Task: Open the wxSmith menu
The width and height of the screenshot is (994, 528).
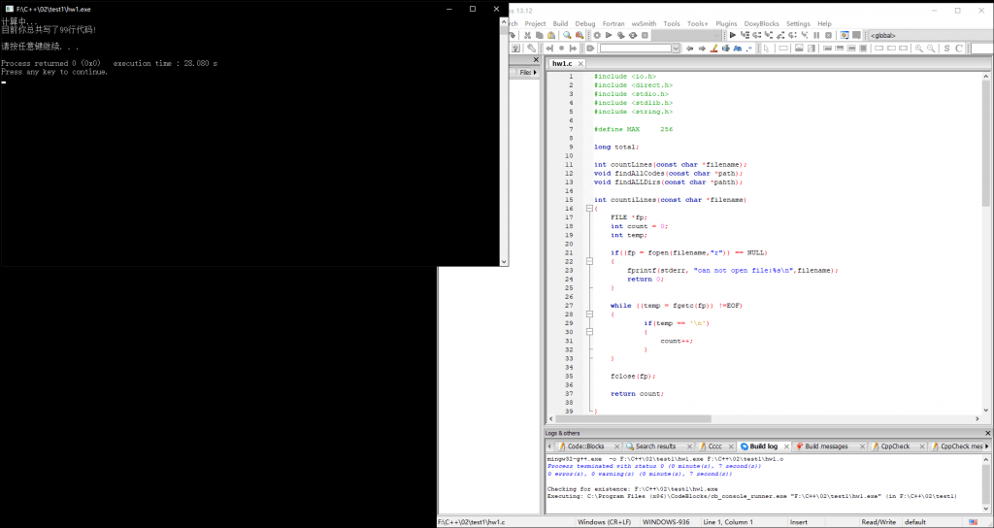Action: pos(645,23)
